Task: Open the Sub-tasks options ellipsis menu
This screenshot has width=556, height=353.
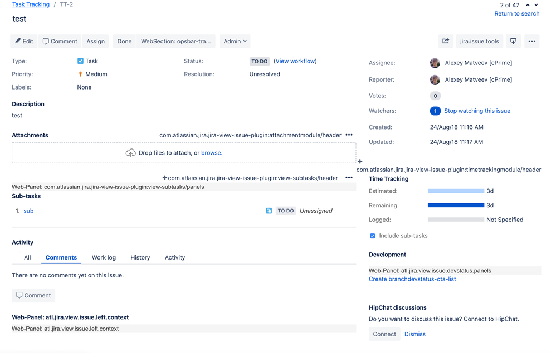Action: click(349, 177)
